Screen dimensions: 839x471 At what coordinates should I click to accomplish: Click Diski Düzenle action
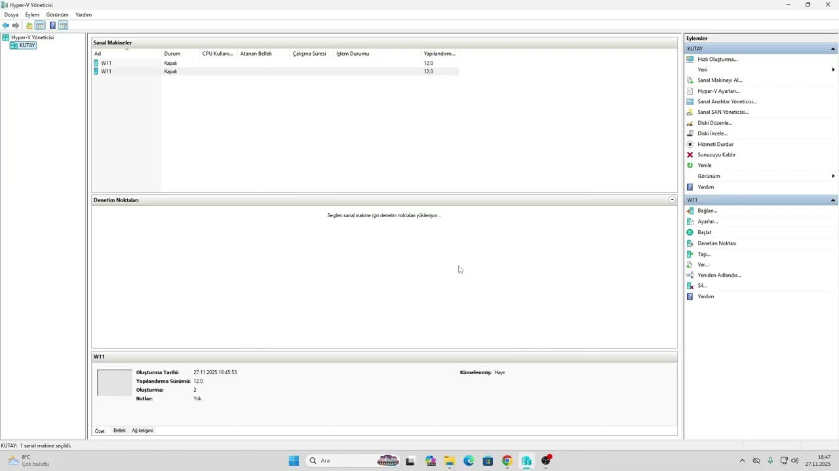(x=714, y=123)
